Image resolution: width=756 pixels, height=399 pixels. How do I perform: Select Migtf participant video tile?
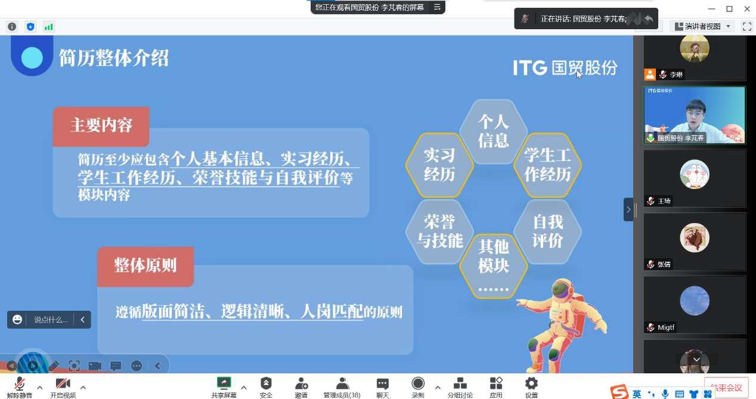[695, 305]
